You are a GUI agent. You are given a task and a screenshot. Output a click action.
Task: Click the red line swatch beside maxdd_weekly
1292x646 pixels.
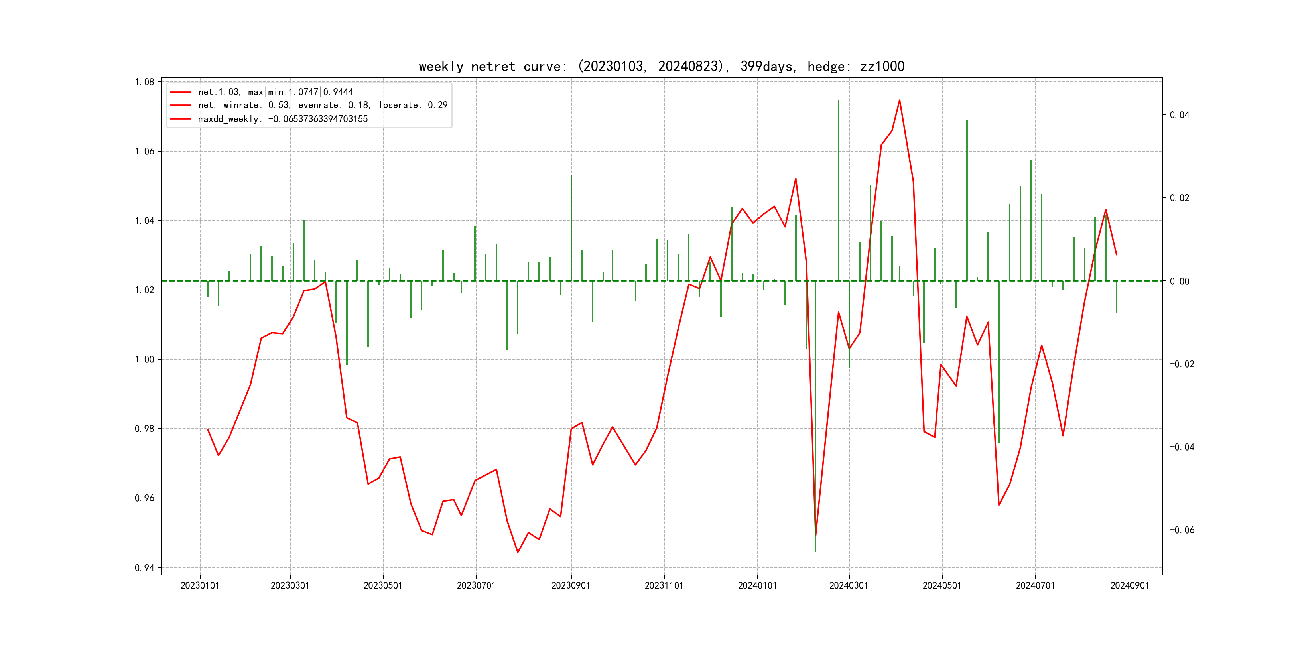tap(181, 119)
